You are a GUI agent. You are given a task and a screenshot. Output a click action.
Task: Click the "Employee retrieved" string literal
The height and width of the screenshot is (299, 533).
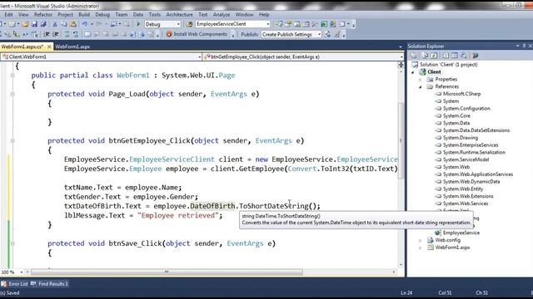pyautogui.click(x=177, y=216)
